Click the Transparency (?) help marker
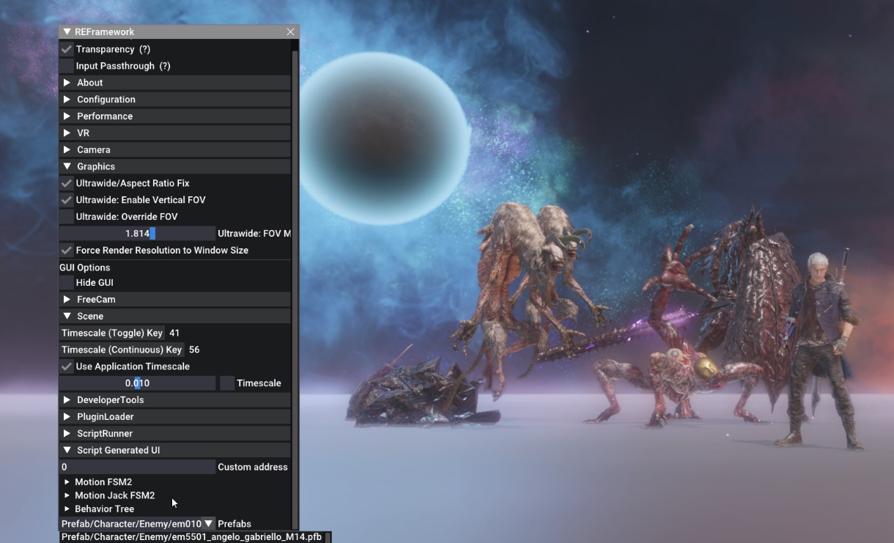Viewport: 894px width, 543px height. coord(145,49)
